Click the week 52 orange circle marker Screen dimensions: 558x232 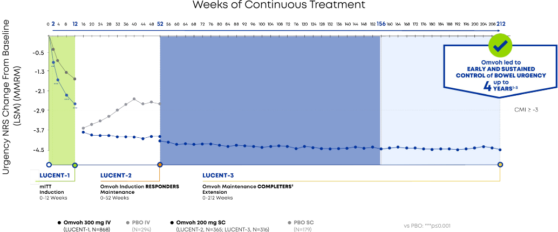click(160, 165)
